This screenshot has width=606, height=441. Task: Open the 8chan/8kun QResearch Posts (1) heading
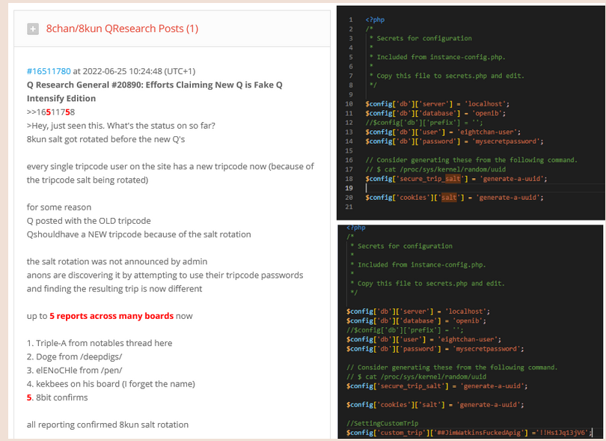122,28
